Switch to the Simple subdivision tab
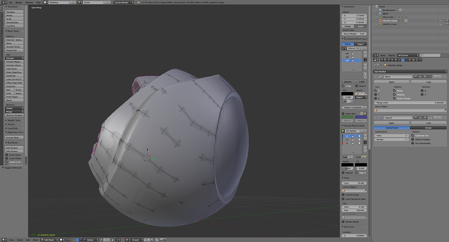 point(428,128)
